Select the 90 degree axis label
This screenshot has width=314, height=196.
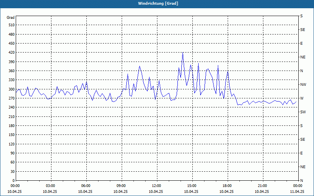13,153
